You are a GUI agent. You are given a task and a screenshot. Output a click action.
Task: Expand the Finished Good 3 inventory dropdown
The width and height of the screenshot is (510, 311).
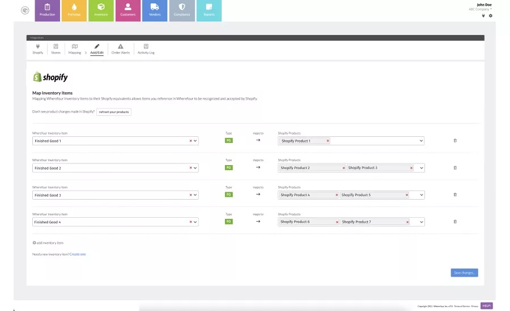coord(195,195)
